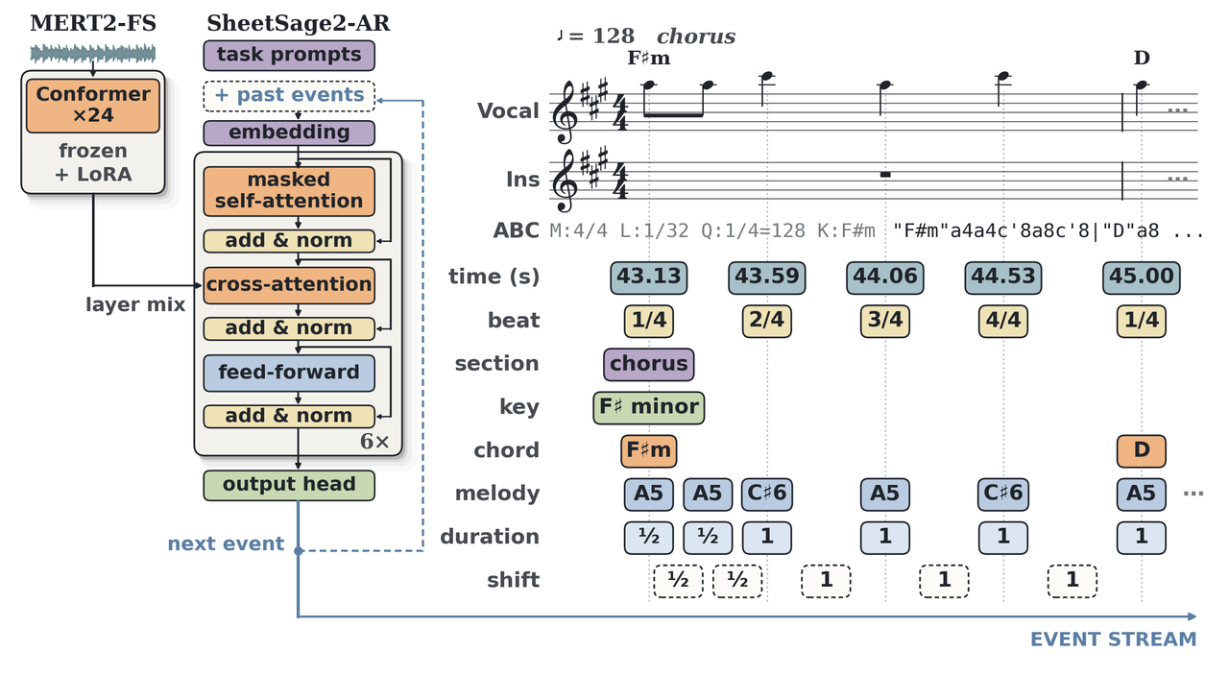Click add & norm below masked self-attention
The image size is (1229, 676).
289,241
